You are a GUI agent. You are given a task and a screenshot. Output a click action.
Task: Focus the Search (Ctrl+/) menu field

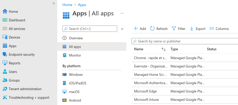click(90, 29)
